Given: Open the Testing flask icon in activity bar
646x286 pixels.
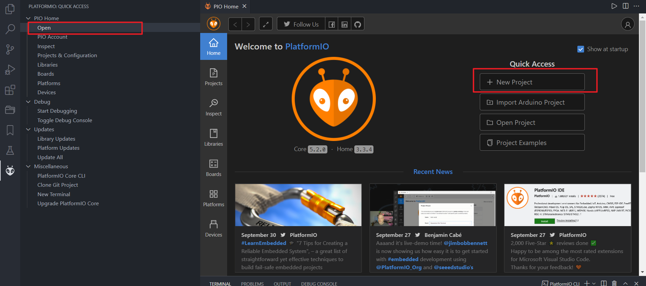Looking at the screenshot, I should pos(10,150).
